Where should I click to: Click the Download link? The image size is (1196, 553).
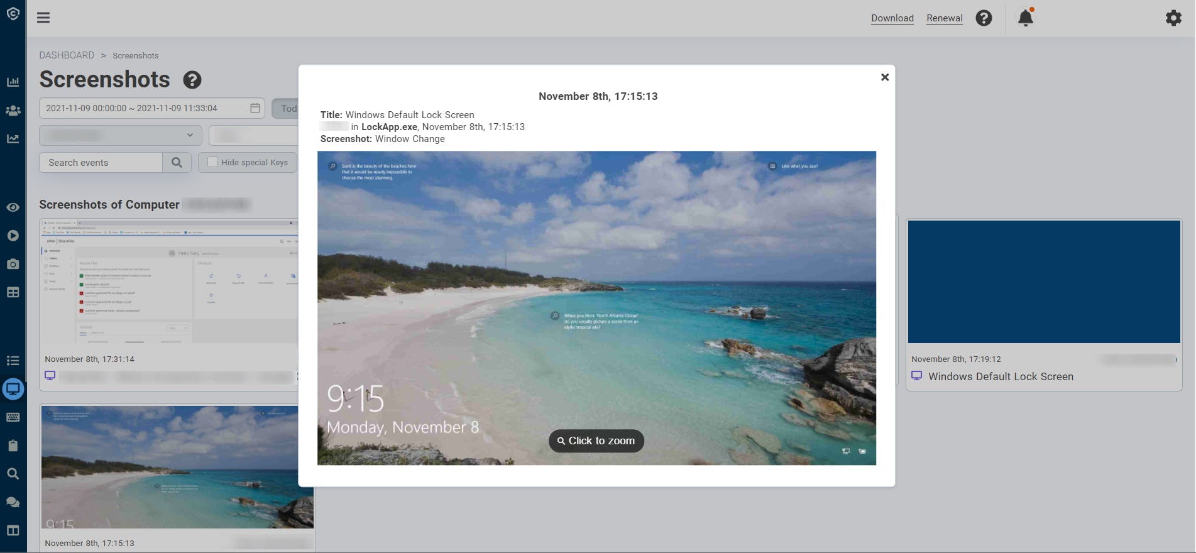click(892, 18)
